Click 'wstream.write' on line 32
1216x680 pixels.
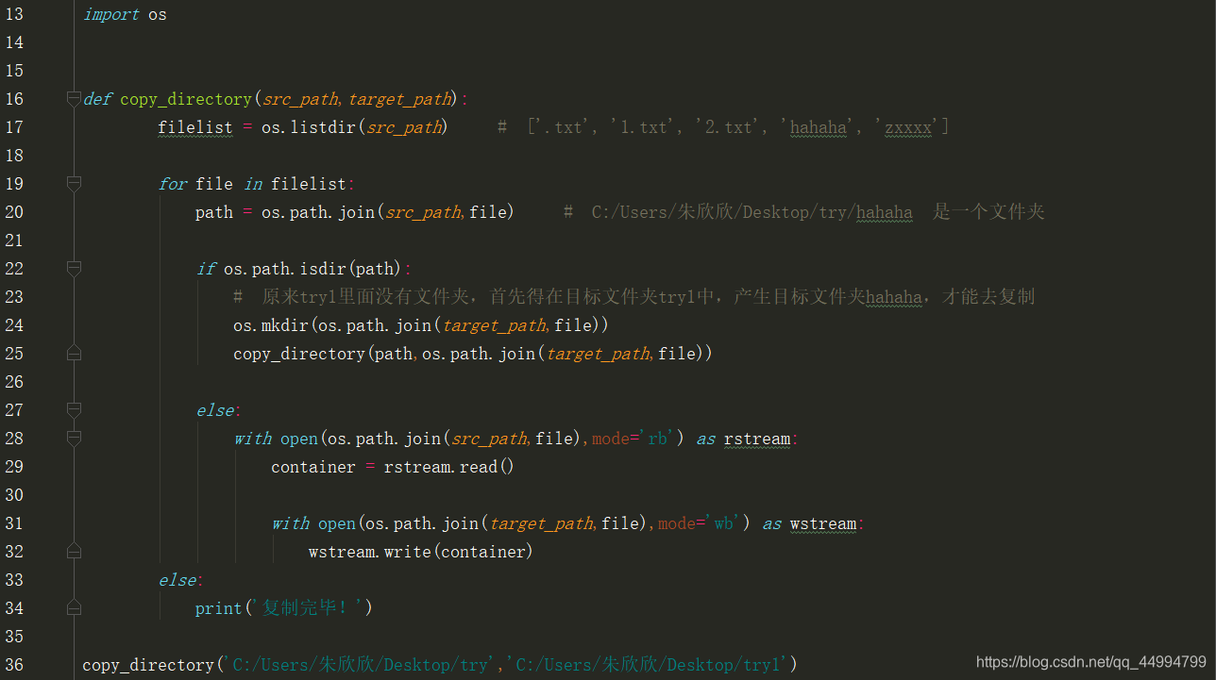click(370, 552)
